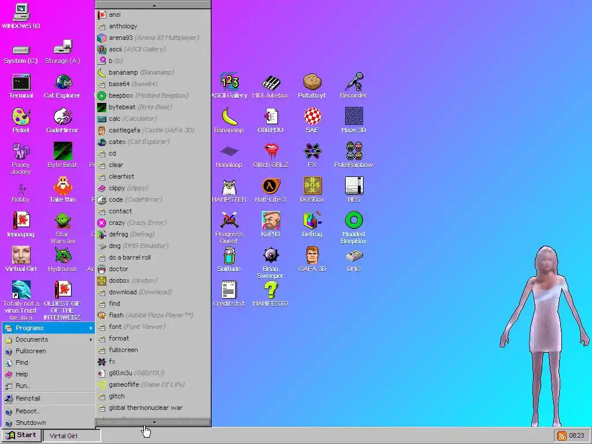This screenshot has height=444, width=592.
Task: Select gameoflife in the programs list
Action: (153, 384)
